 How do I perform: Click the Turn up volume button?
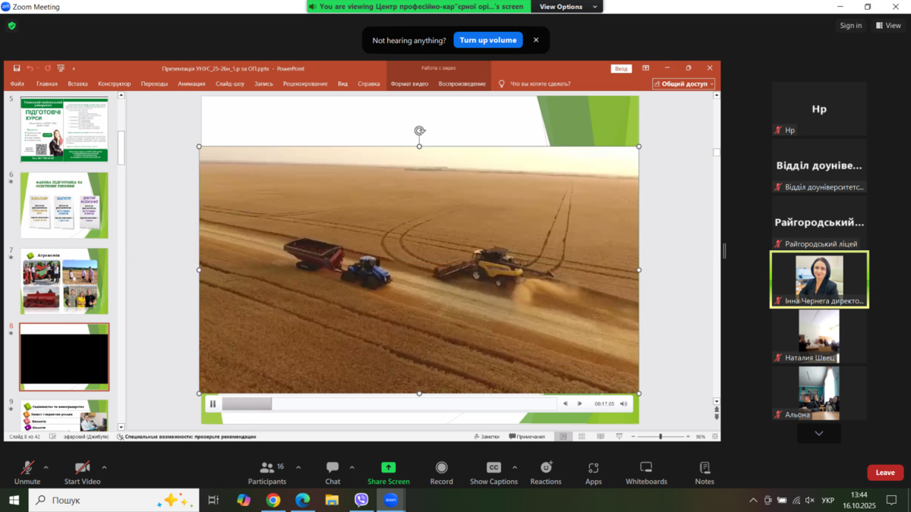(488, 40)
